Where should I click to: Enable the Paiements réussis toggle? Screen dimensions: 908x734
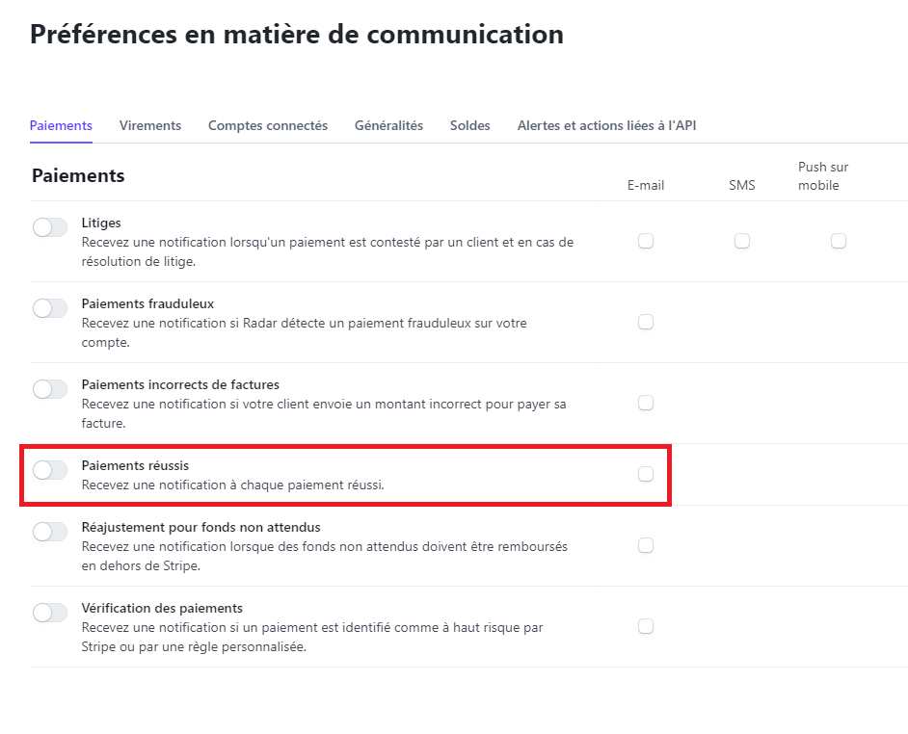(50, 470)
